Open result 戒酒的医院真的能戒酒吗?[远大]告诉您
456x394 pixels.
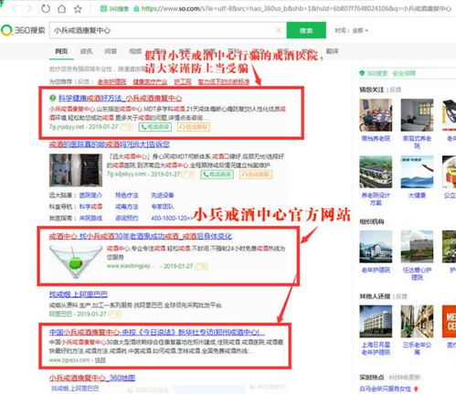[110, 144]
